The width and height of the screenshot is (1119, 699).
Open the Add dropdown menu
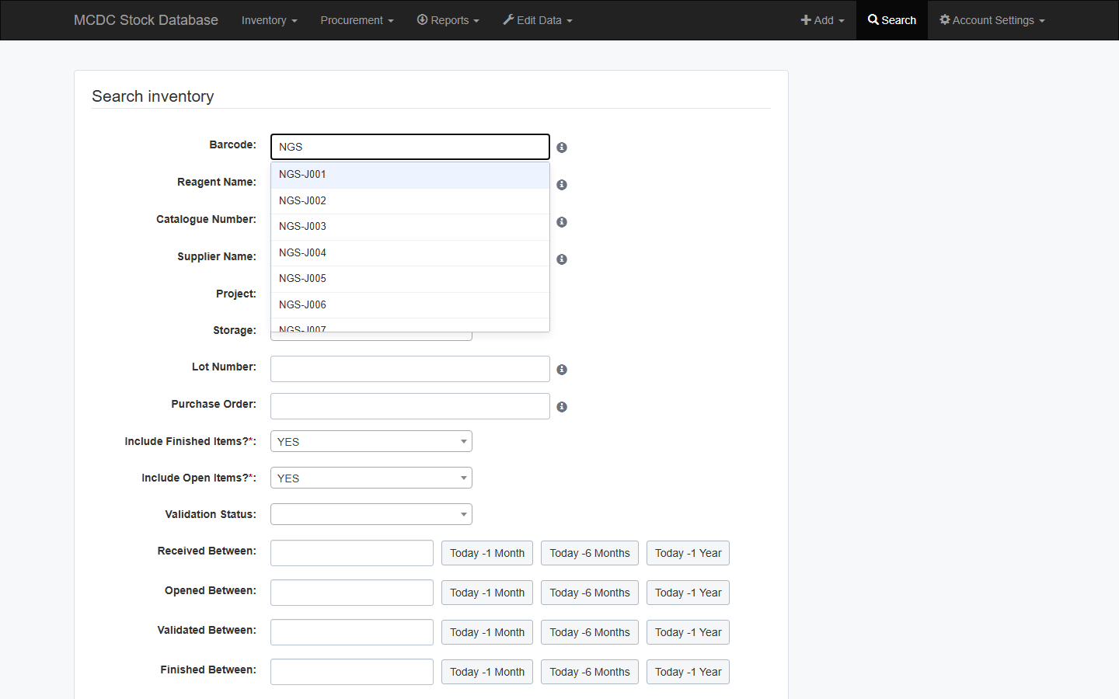point(822,20)
